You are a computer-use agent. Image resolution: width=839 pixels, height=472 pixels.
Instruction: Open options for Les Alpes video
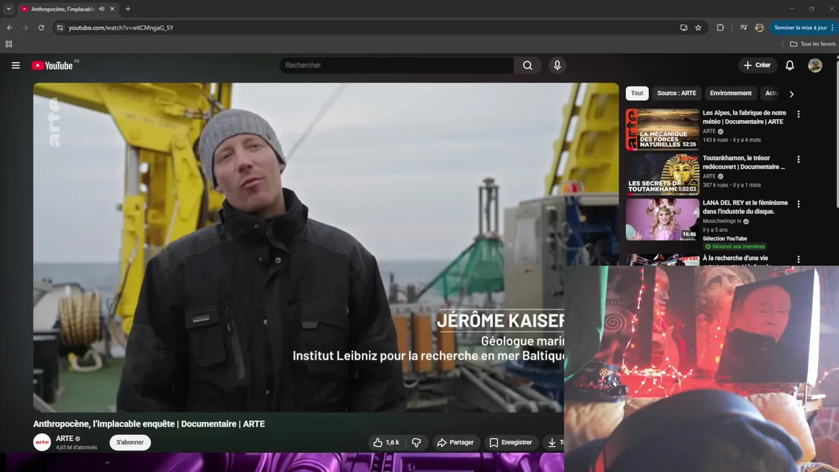coord(798,114)
